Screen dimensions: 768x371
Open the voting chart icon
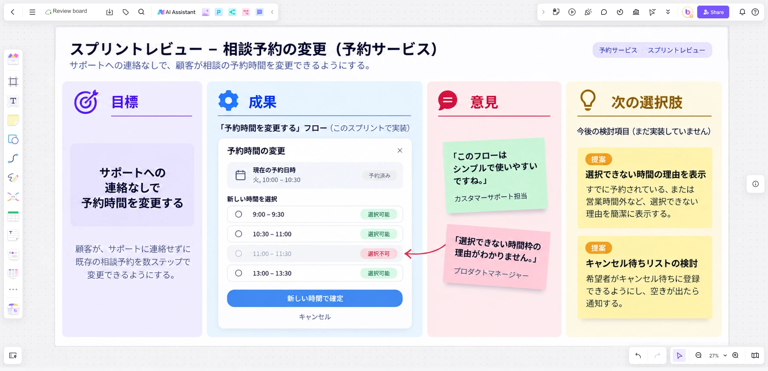coord(636,12)
